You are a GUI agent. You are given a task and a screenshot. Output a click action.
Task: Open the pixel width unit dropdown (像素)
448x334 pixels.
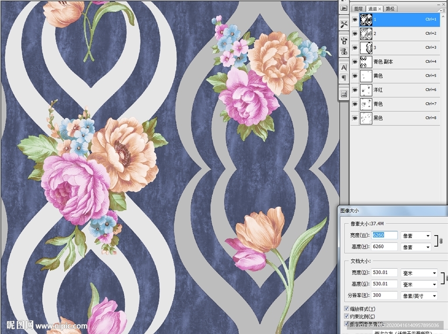tap(416, 236)
